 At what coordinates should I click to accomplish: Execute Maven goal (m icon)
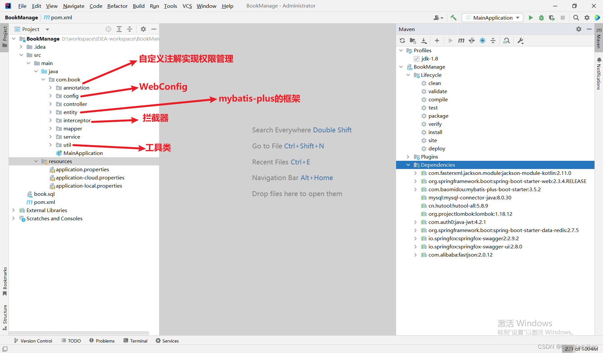[x=461, y=41]
